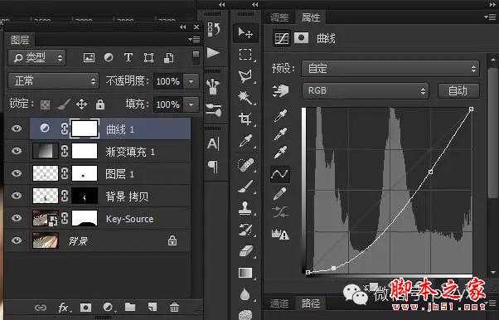The height and width of the screenshot is (320, 499).
Task: Open the layer filter 类型 dropdown
Action: pos(37,58)
